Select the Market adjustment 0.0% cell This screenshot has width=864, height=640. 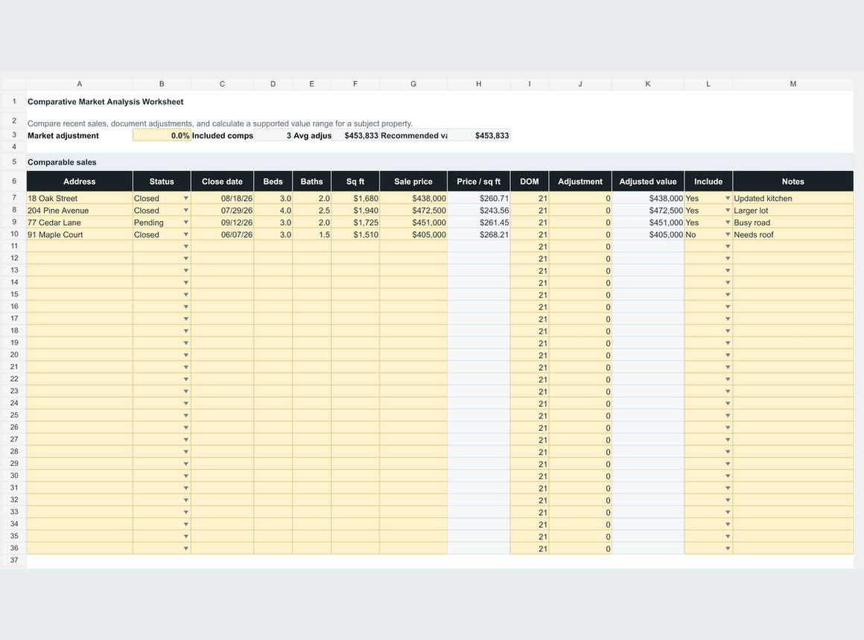click(162, 135)
